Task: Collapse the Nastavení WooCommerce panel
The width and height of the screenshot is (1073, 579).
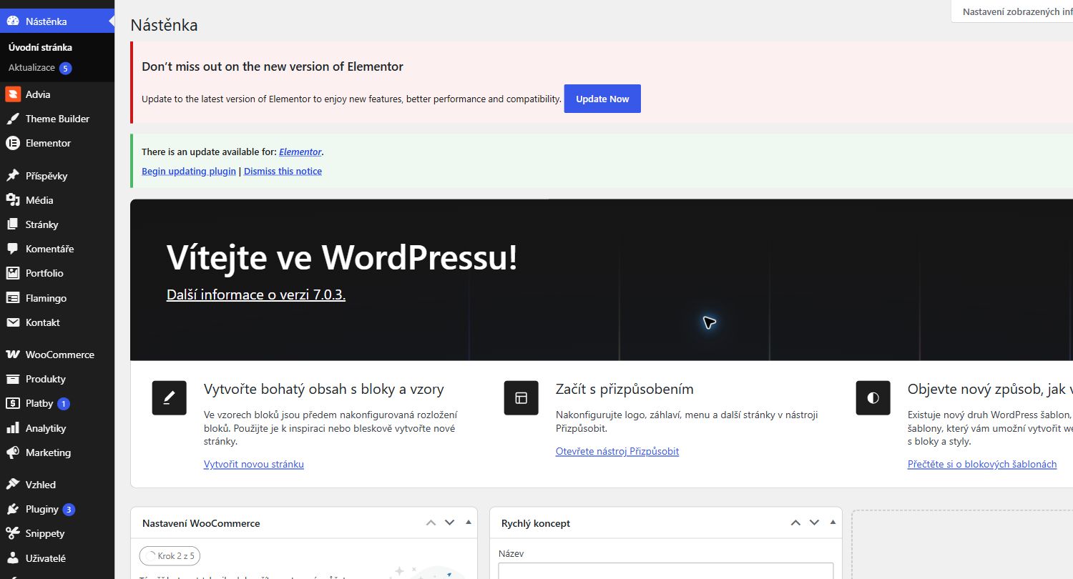Action: point(468,523)
